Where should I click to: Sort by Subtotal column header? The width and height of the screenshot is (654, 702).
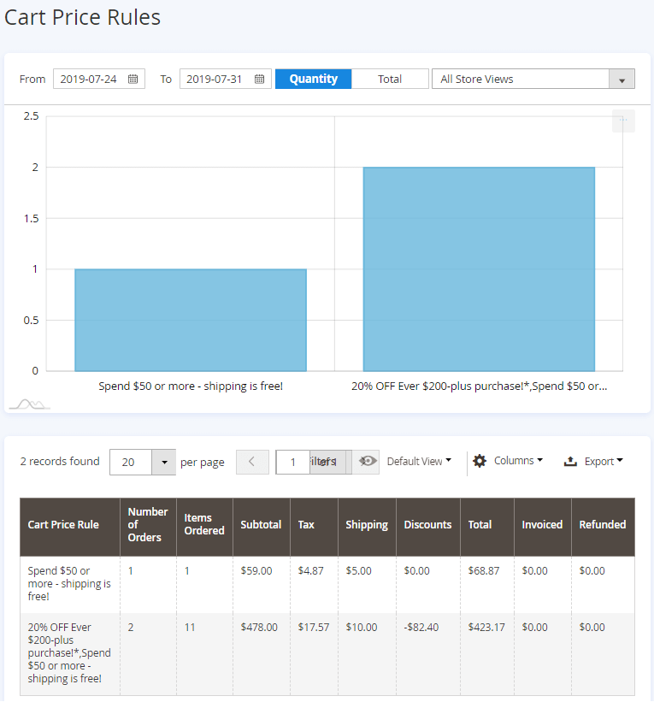coord(262,525)
